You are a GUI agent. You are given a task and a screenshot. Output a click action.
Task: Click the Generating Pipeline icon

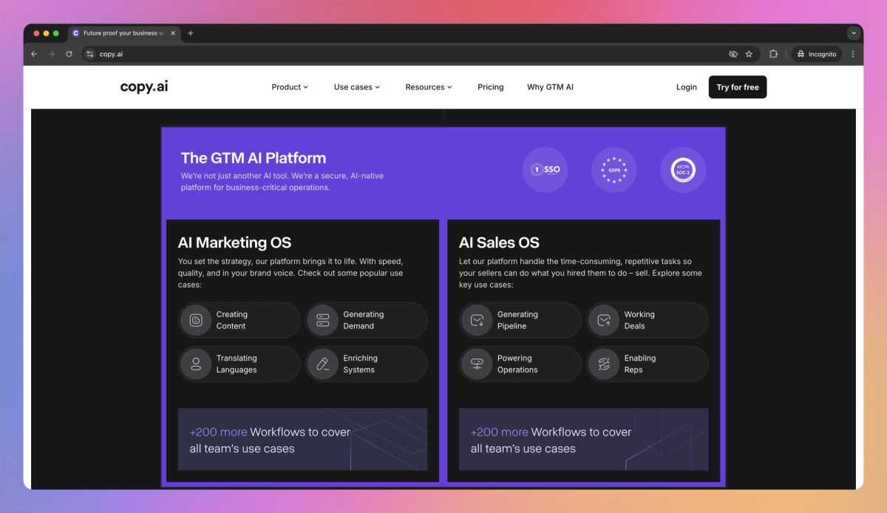click(477, 320)
